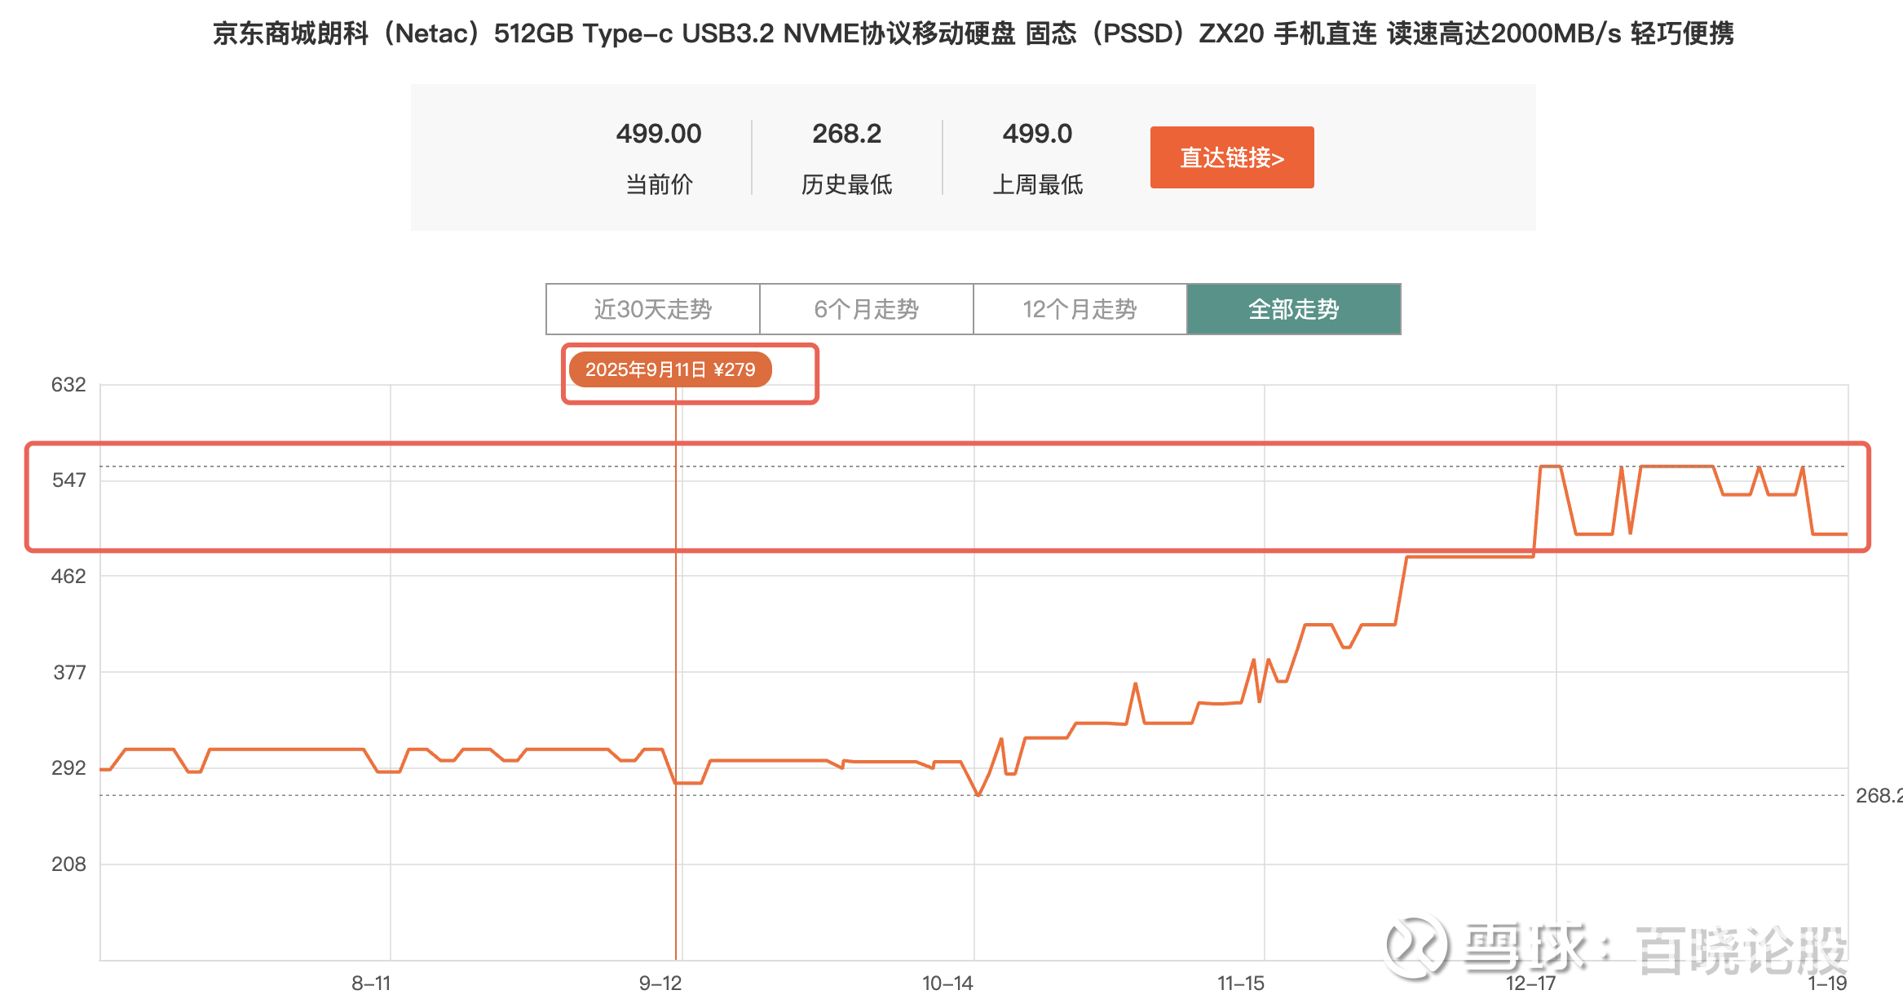Click the 雪球 watermark logo icon
The height and width of the screenshot is (1008, 1903).
pos(1417,947)
